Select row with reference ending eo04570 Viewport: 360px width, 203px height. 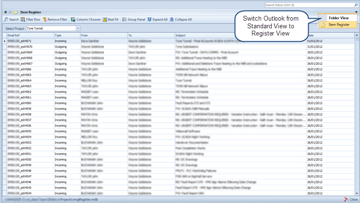pos(179,47)
